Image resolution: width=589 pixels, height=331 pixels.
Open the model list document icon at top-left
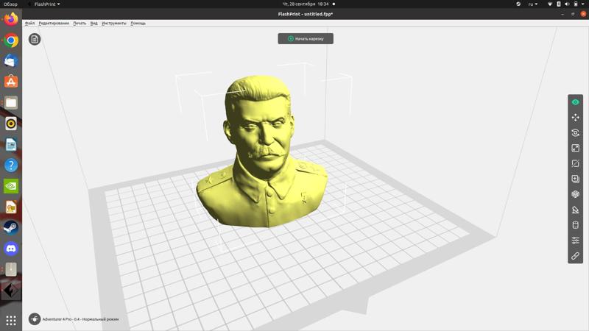35,39
